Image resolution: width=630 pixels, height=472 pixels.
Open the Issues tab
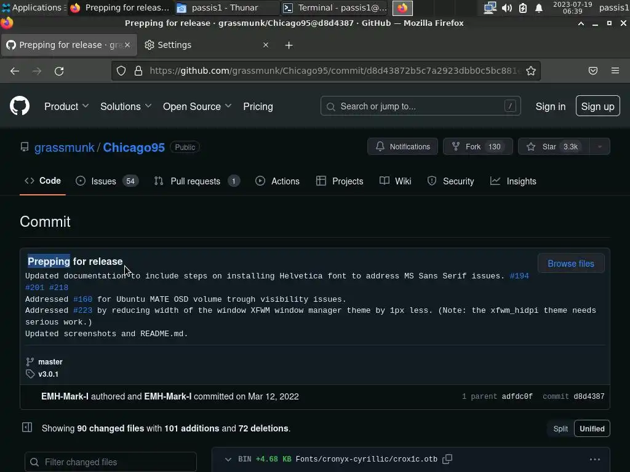(107, 181)
